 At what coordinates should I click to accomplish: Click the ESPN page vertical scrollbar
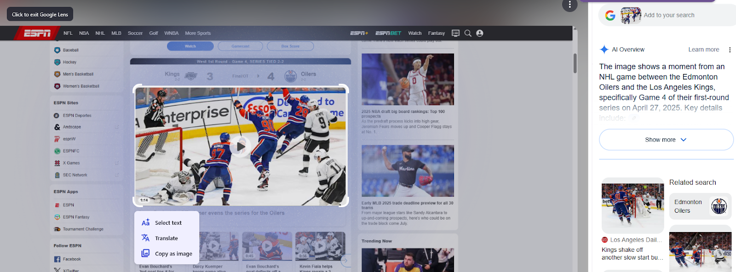575,63
